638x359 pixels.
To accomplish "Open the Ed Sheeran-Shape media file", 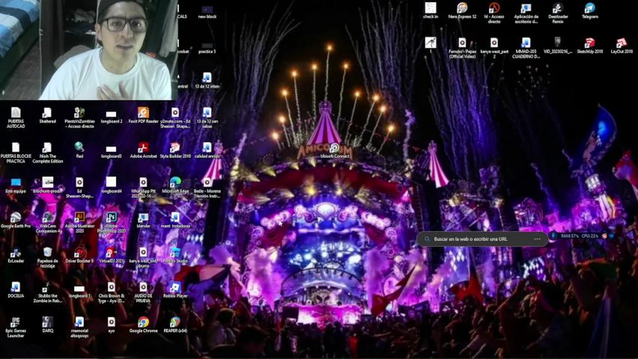I will (x=79, y=187).
